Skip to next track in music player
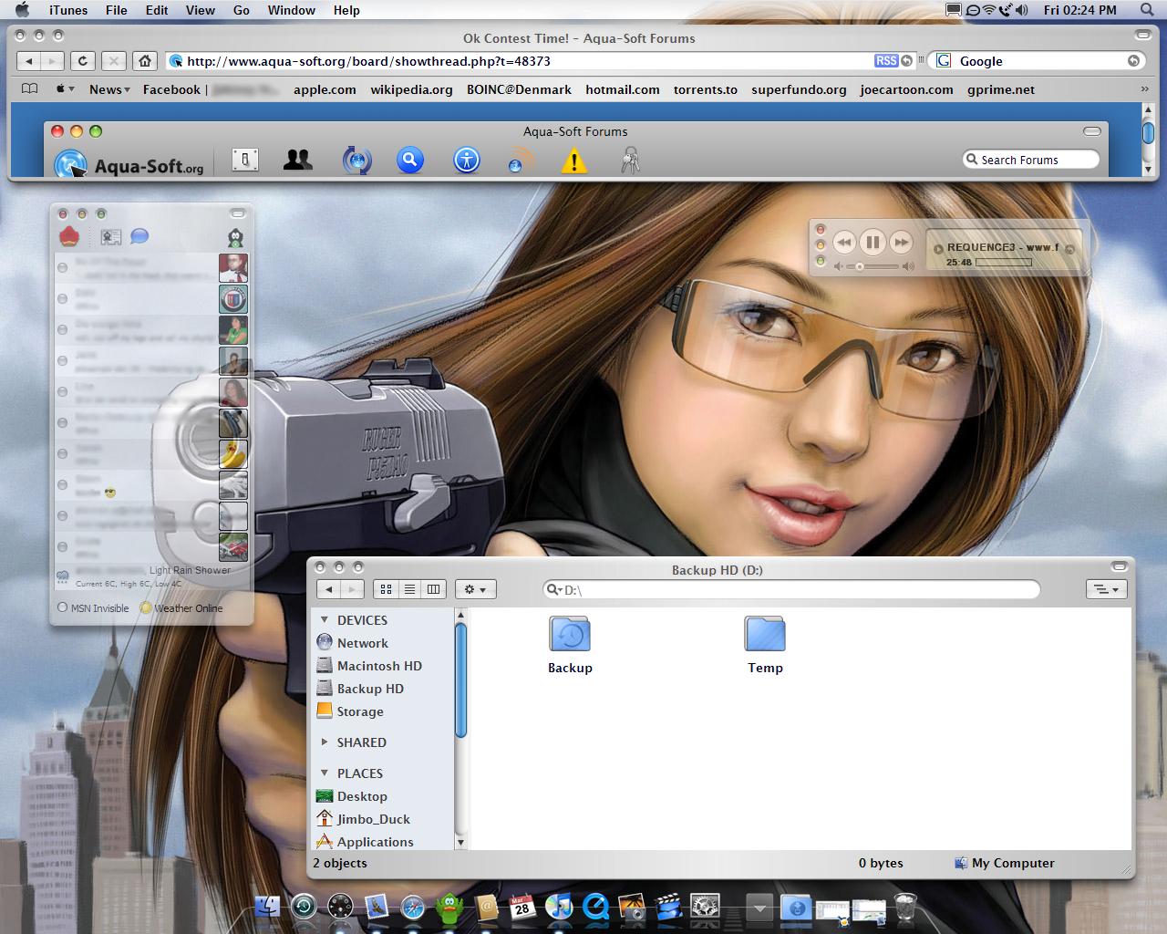 coord(902,242)
